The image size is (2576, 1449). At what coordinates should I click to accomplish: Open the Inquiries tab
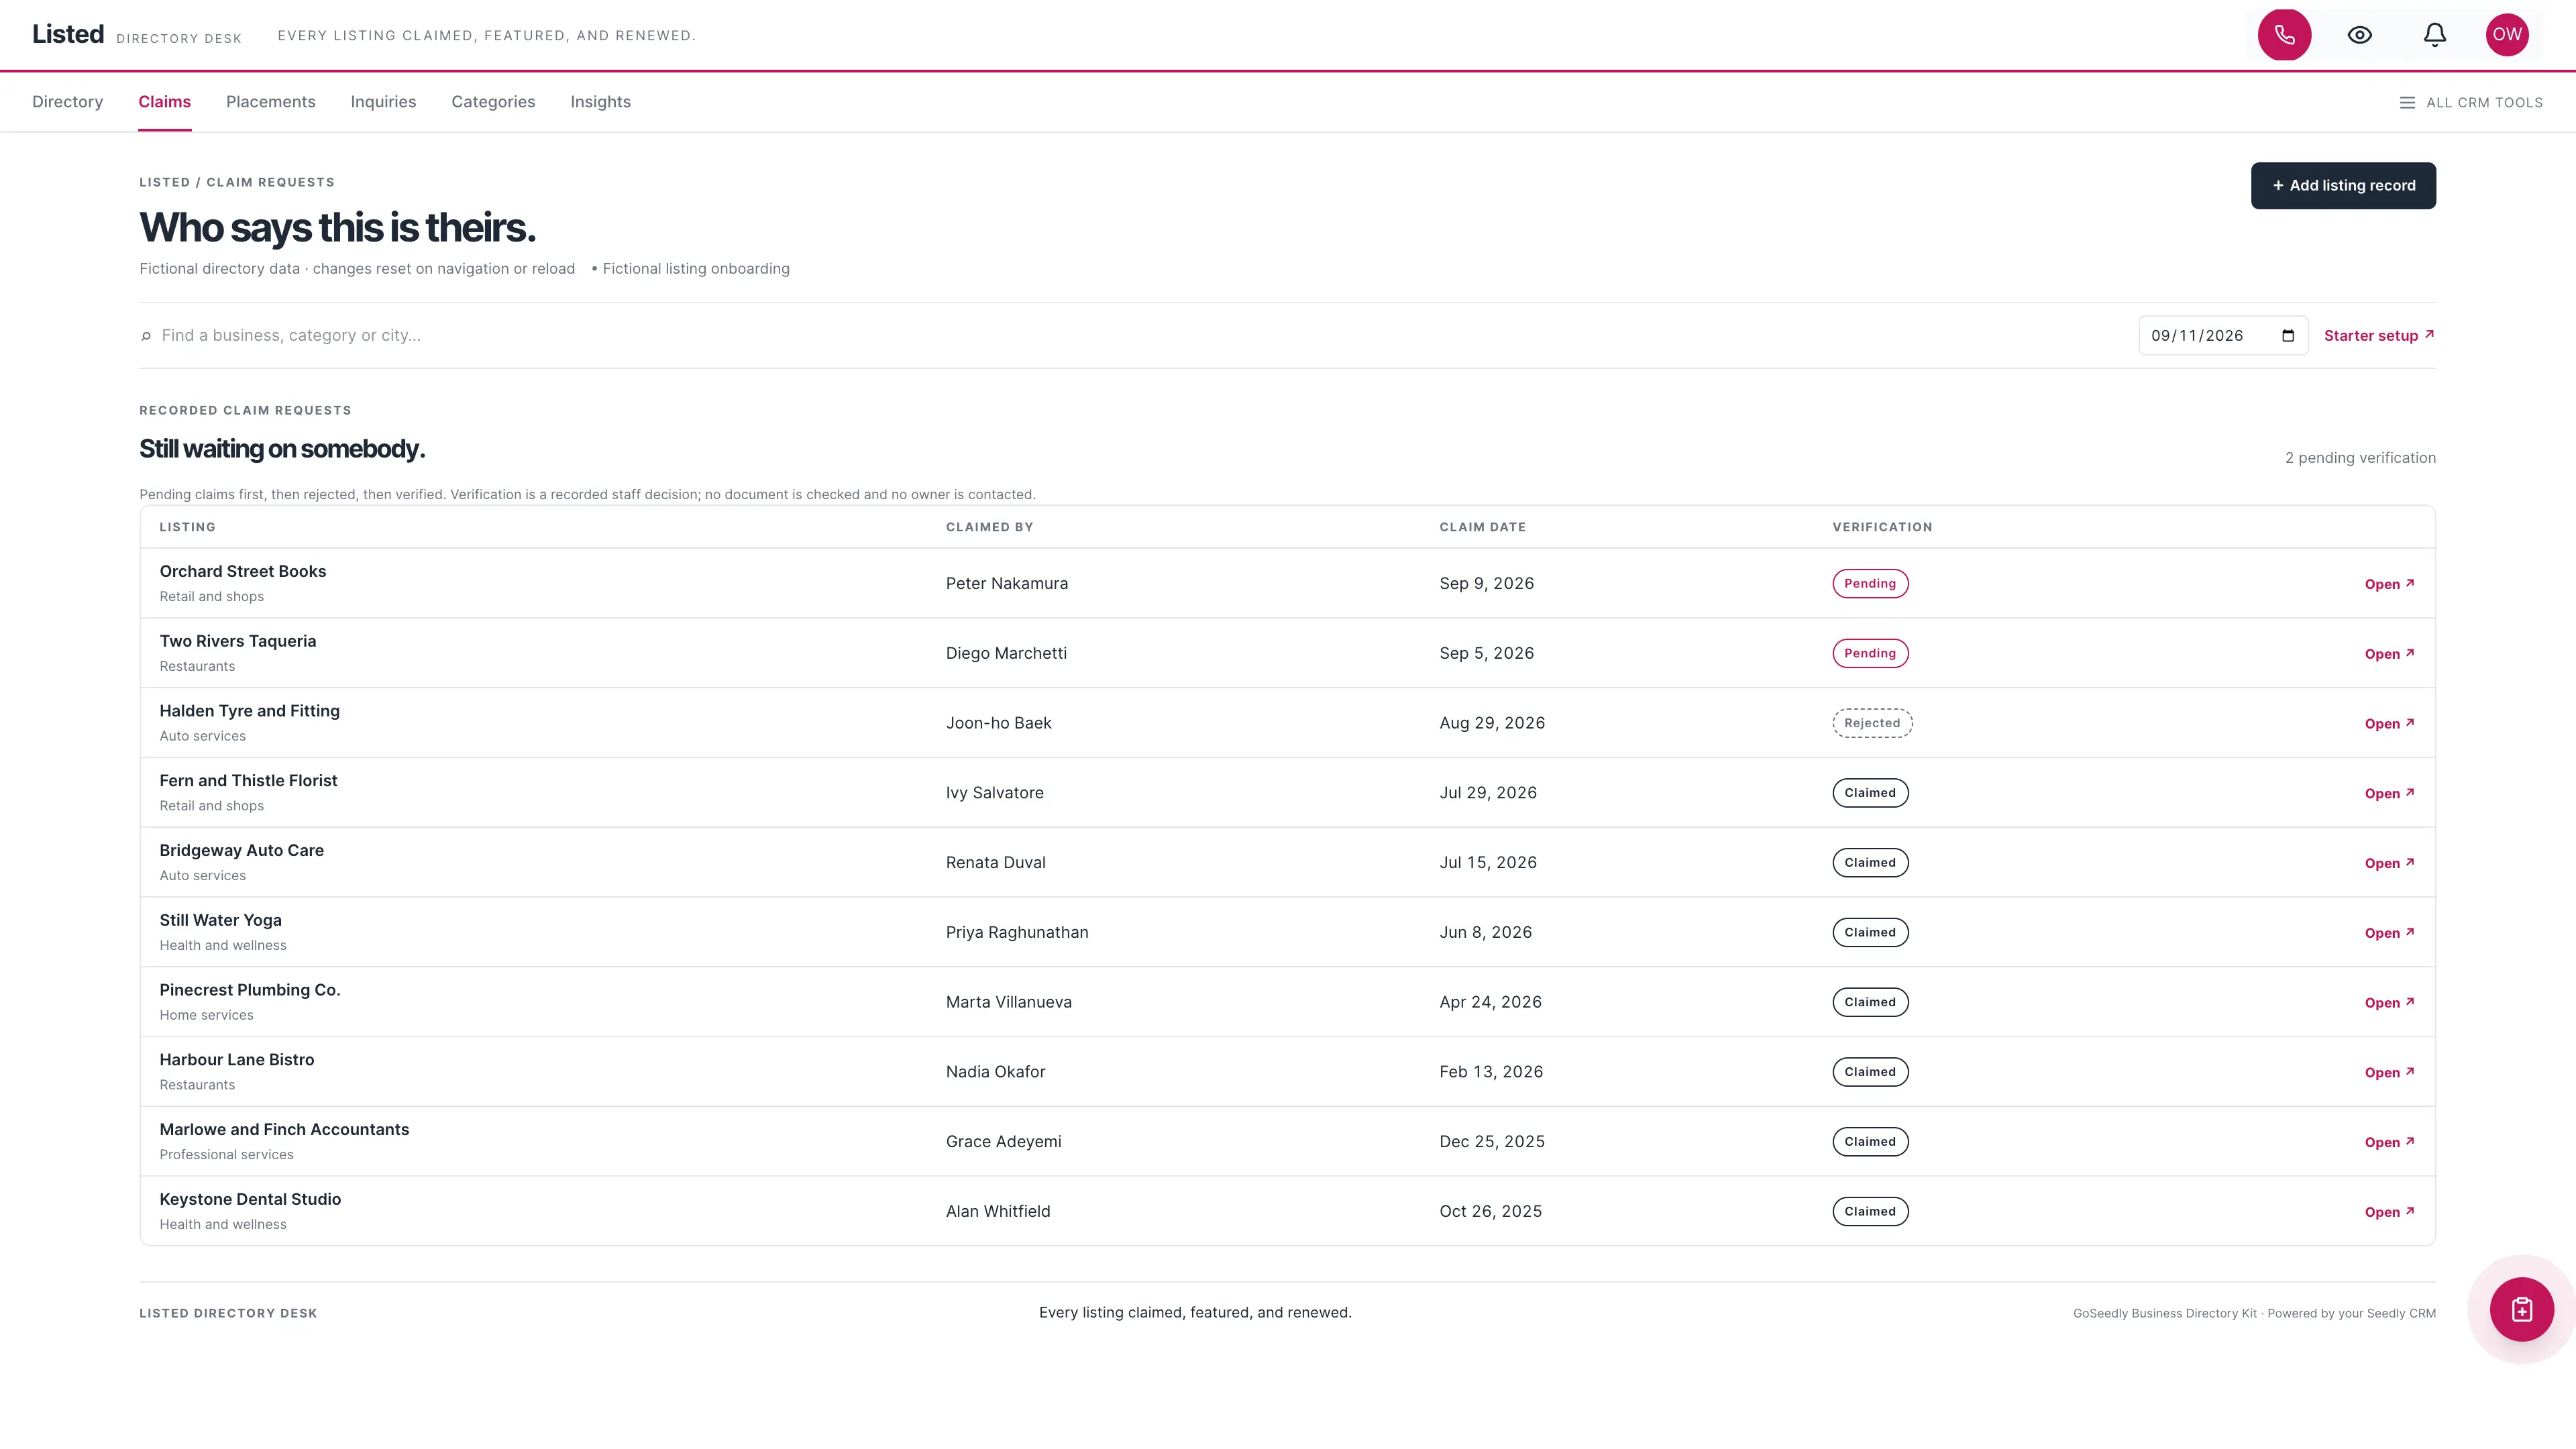coord(383,102)
